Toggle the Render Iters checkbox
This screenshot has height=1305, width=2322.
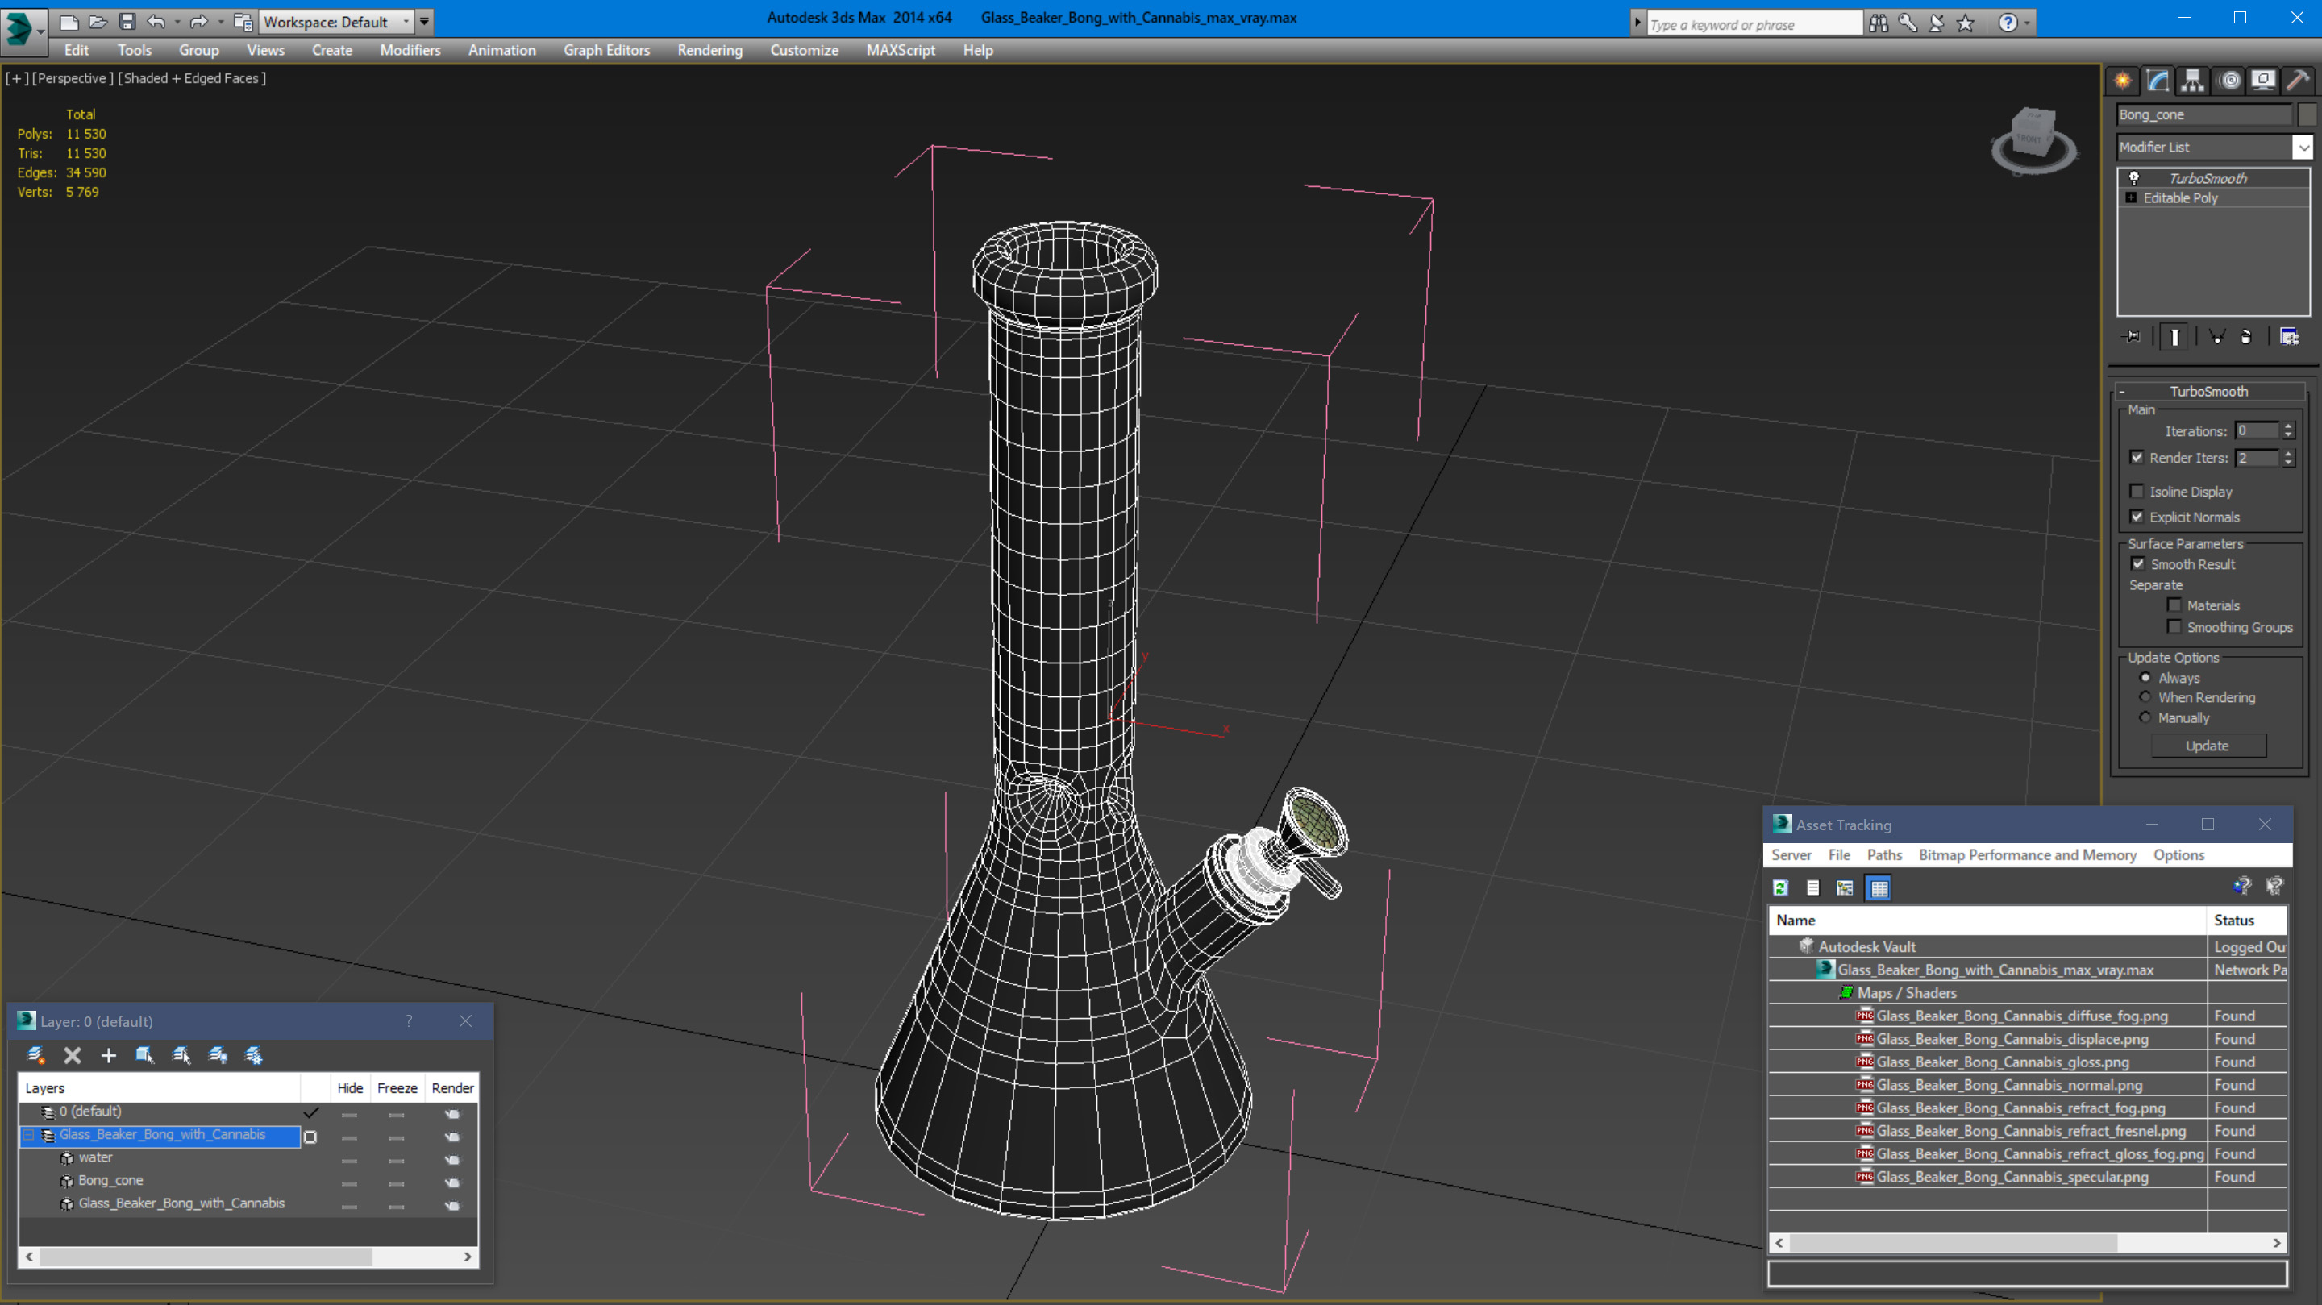coord(2137,458)
